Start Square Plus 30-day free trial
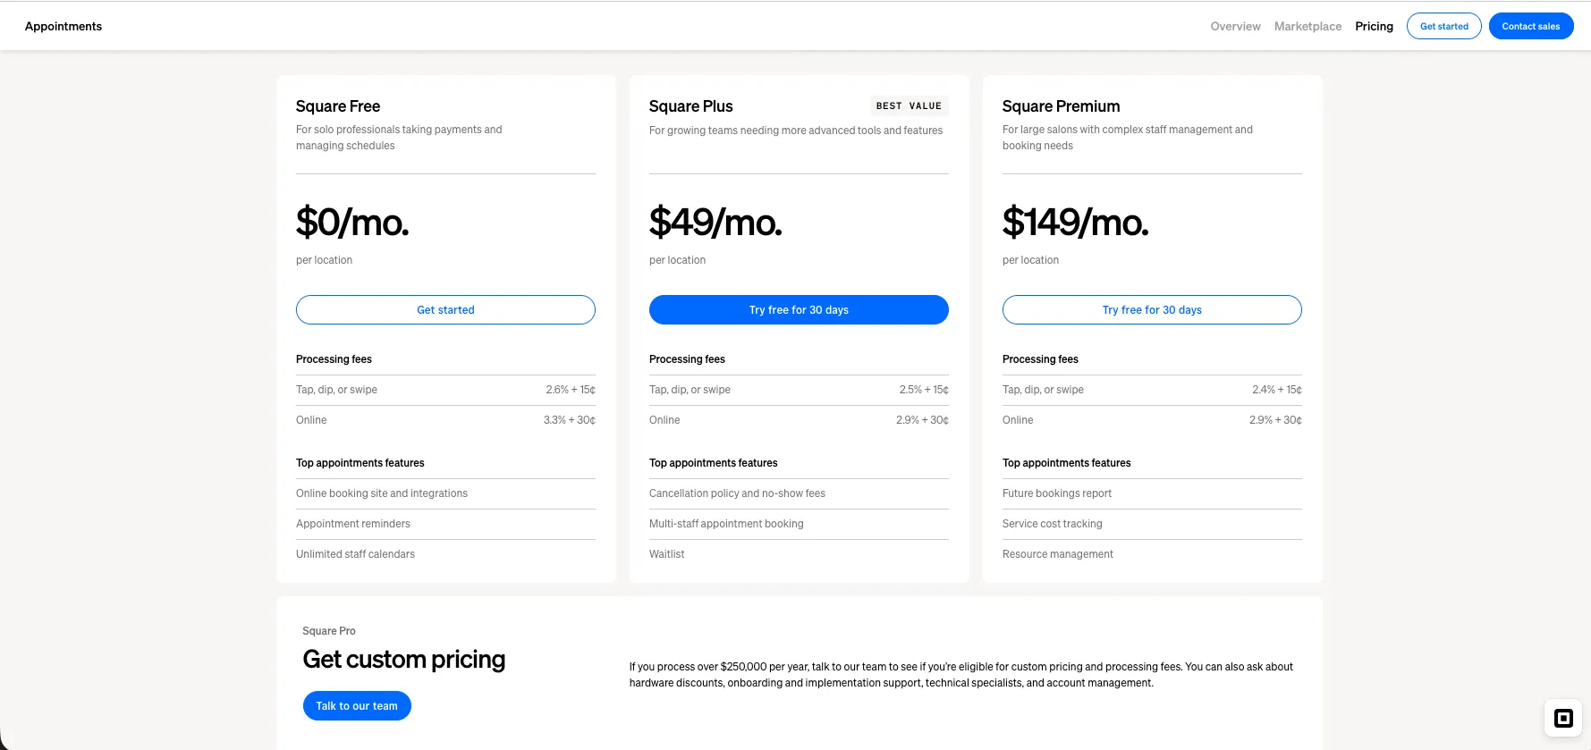Viewport: 1591px width, 750px height. 799,310
